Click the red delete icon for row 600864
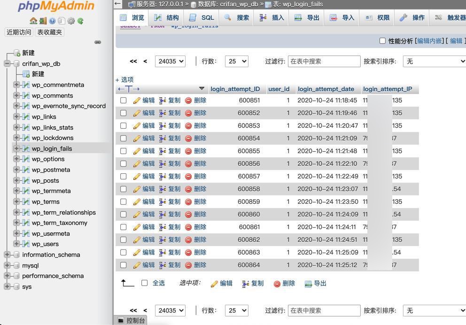 click(188, 265)
